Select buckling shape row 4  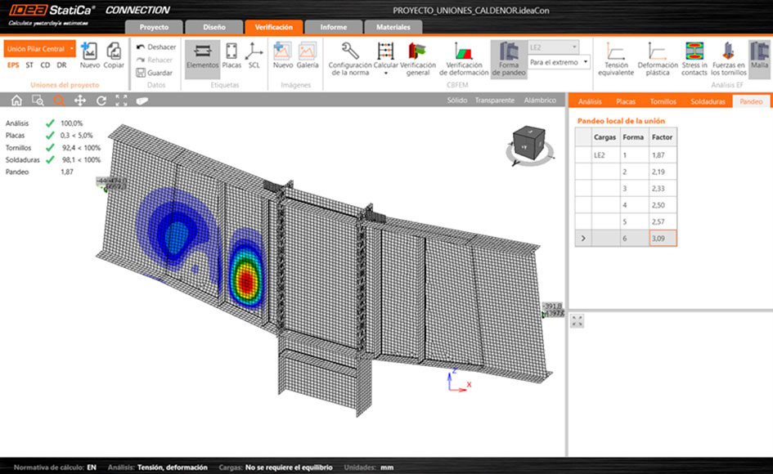pyautogui.click(x=626, y=205)
